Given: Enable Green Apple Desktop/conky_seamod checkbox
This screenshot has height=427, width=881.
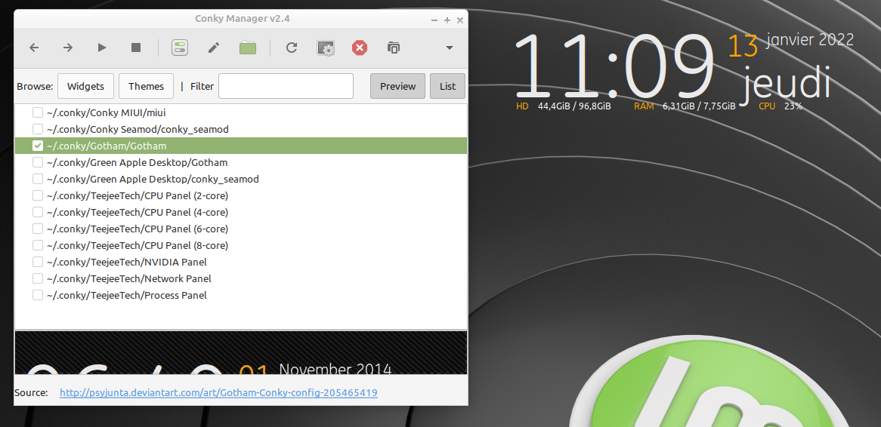Looking at the screenshot, I should coord(38,179).
